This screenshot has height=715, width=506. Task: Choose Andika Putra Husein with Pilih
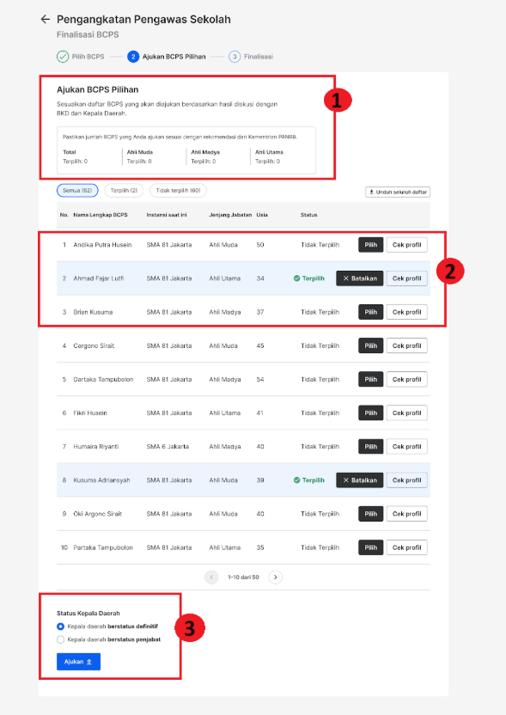pyautogui.click(x=370, y=245)
